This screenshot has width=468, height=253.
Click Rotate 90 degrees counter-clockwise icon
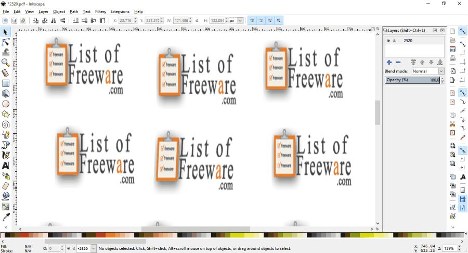(x=36, y=20)
